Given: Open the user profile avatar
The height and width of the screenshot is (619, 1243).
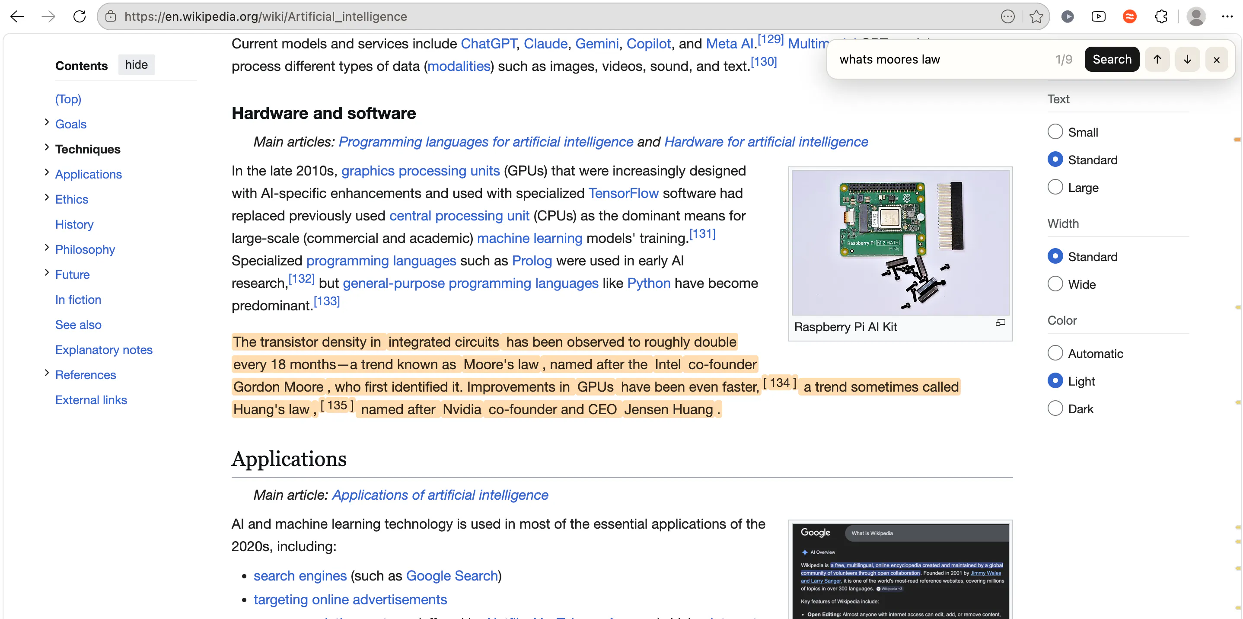Looking at the screenshot, I should (1196, 16).
